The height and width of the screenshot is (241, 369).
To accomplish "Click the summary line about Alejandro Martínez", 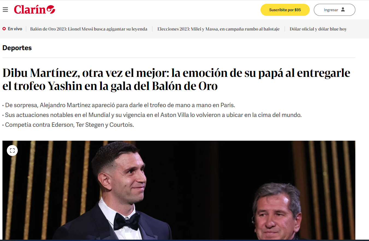I will 119,105.
